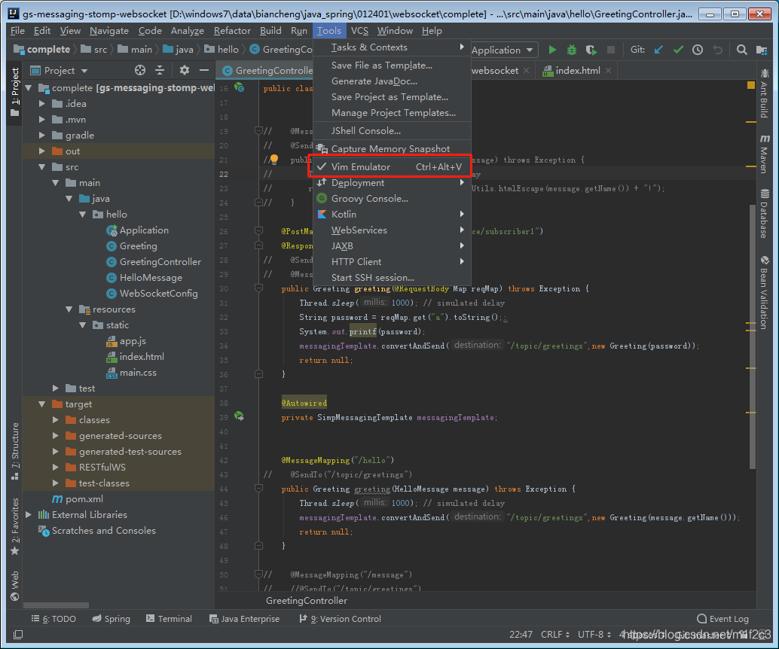Screen dimensions: 779x649
Task: Expand the .mvn folder
Action: click(42, 120)
